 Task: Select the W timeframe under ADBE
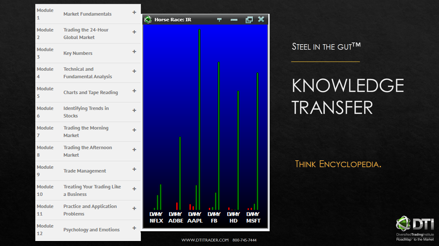pyautogui.click(x=174, y=214)
